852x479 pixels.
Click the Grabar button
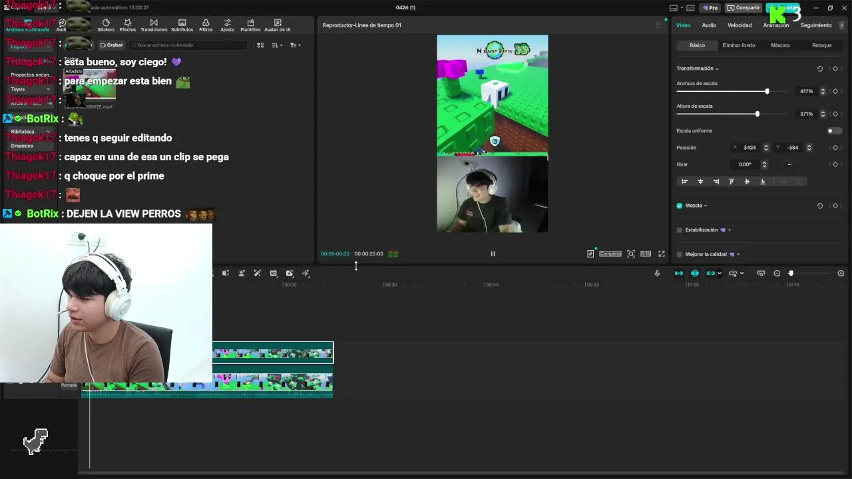tap(112, 45)
